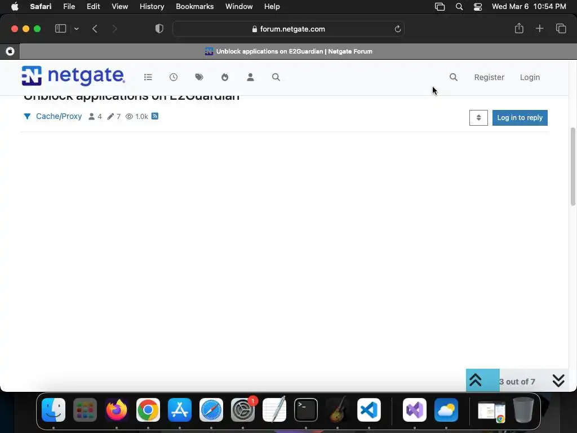
Task: Click the Netgate logo
Action: coord(73,76)
